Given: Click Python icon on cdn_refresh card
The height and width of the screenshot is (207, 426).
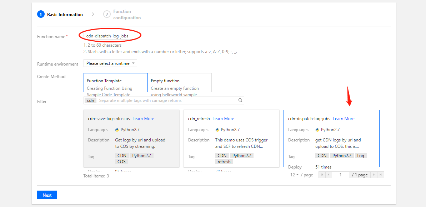Looking at the screenshot, I should (217, 130).
